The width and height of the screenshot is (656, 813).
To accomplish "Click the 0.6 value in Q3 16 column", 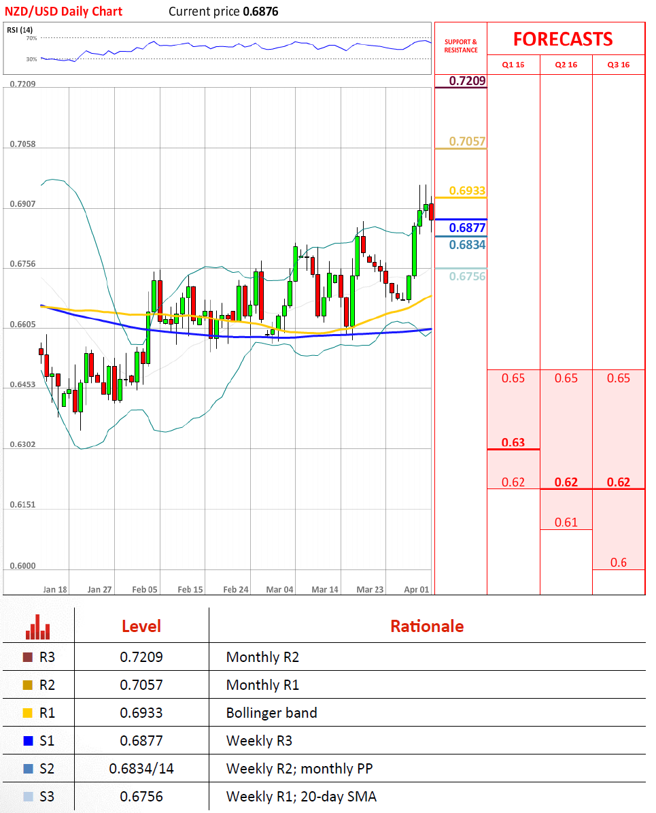I will coord(618,563).
